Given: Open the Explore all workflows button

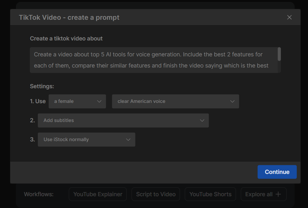Looking at the screenshot, I should point(263,194).
